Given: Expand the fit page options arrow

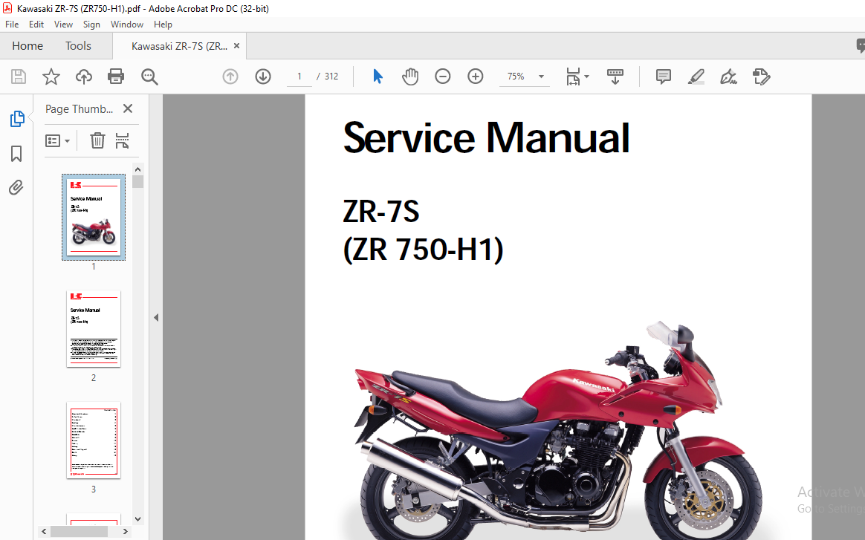Looking at the screenshot, I should (x=586, y=76).
